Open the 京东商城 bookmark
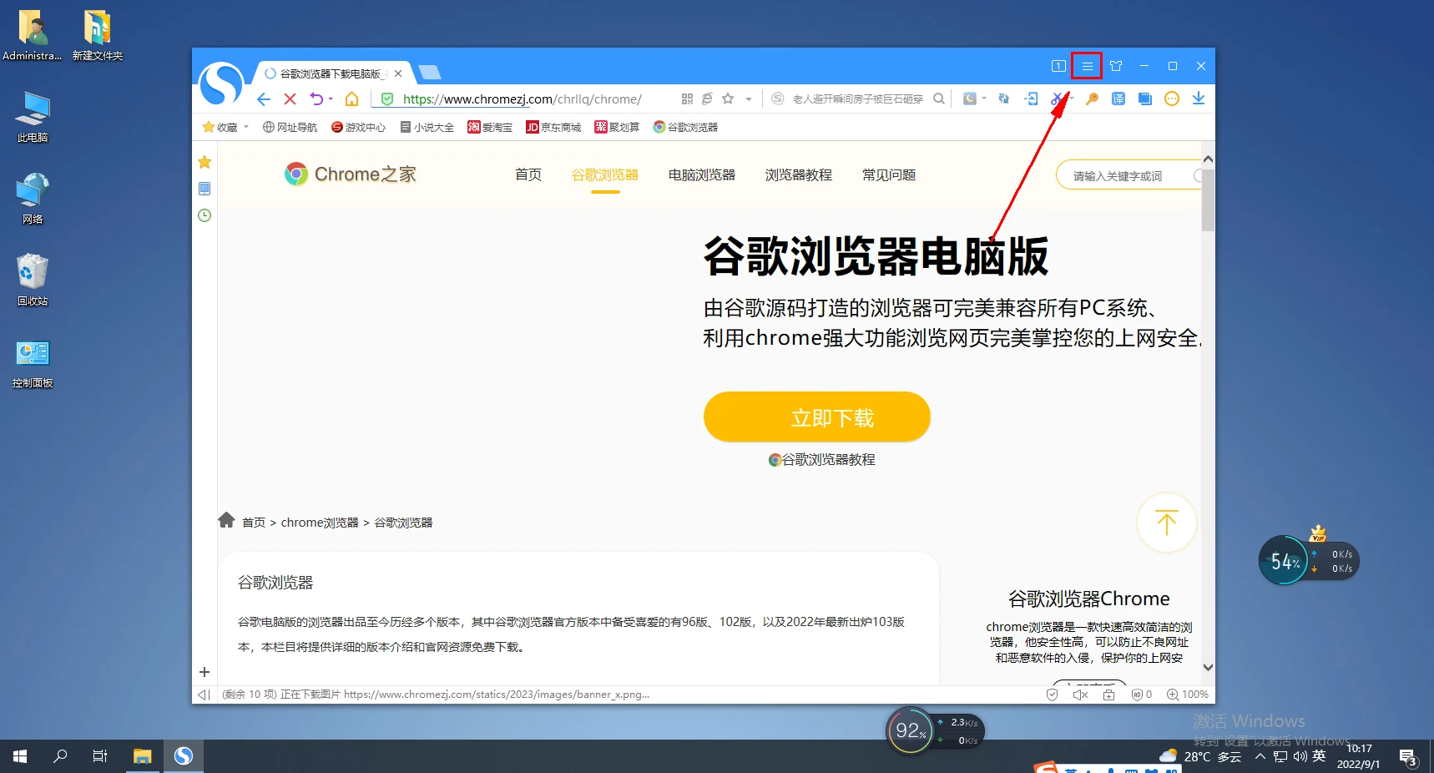Screen dimensions: 1434x773 553,127
